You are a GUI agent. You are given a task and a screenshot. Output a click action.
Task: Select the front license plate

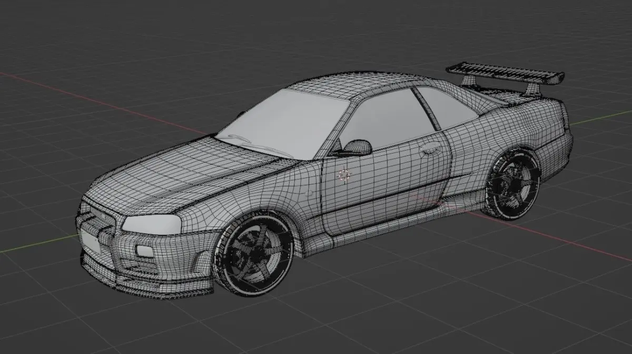91,243
